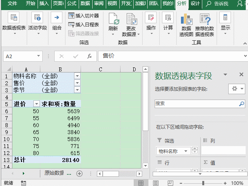Viewport: 248px width, 186px height.
Task: Click the 筛选器连接 filter connections button
Action: point(84,33)
